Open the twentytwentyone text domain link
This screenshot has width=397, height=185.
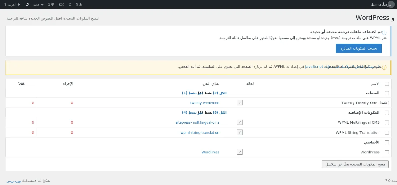[205, 103]
